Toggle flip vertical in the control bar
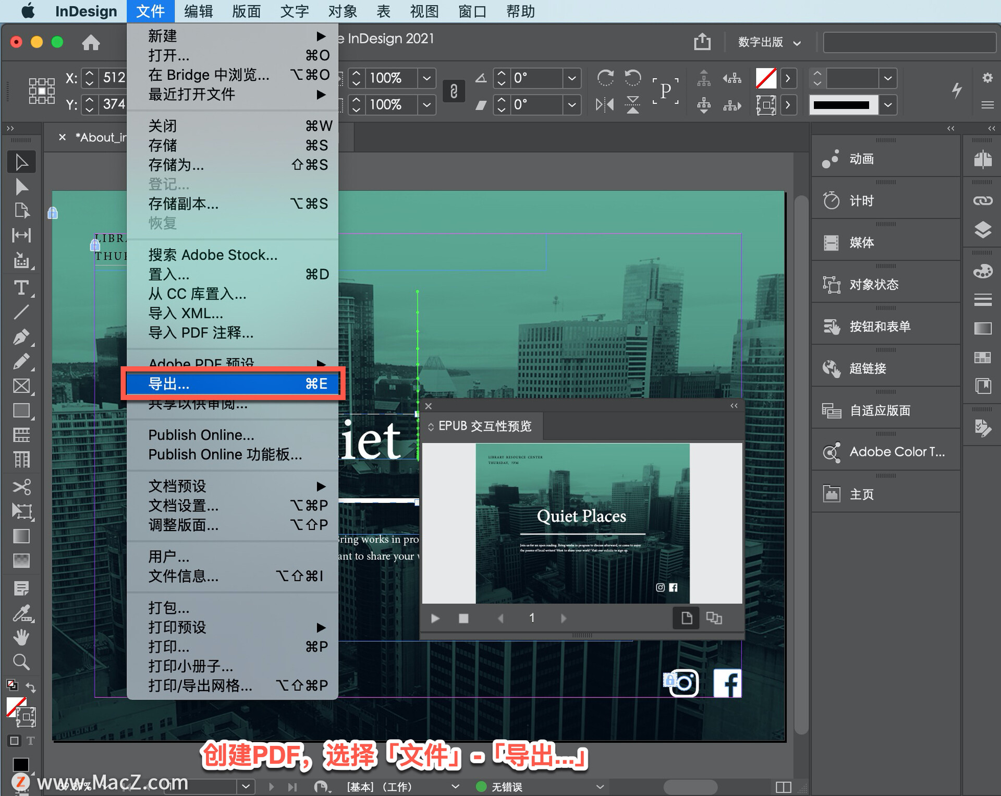This screenshot has width=1001, height=796. 632,104
